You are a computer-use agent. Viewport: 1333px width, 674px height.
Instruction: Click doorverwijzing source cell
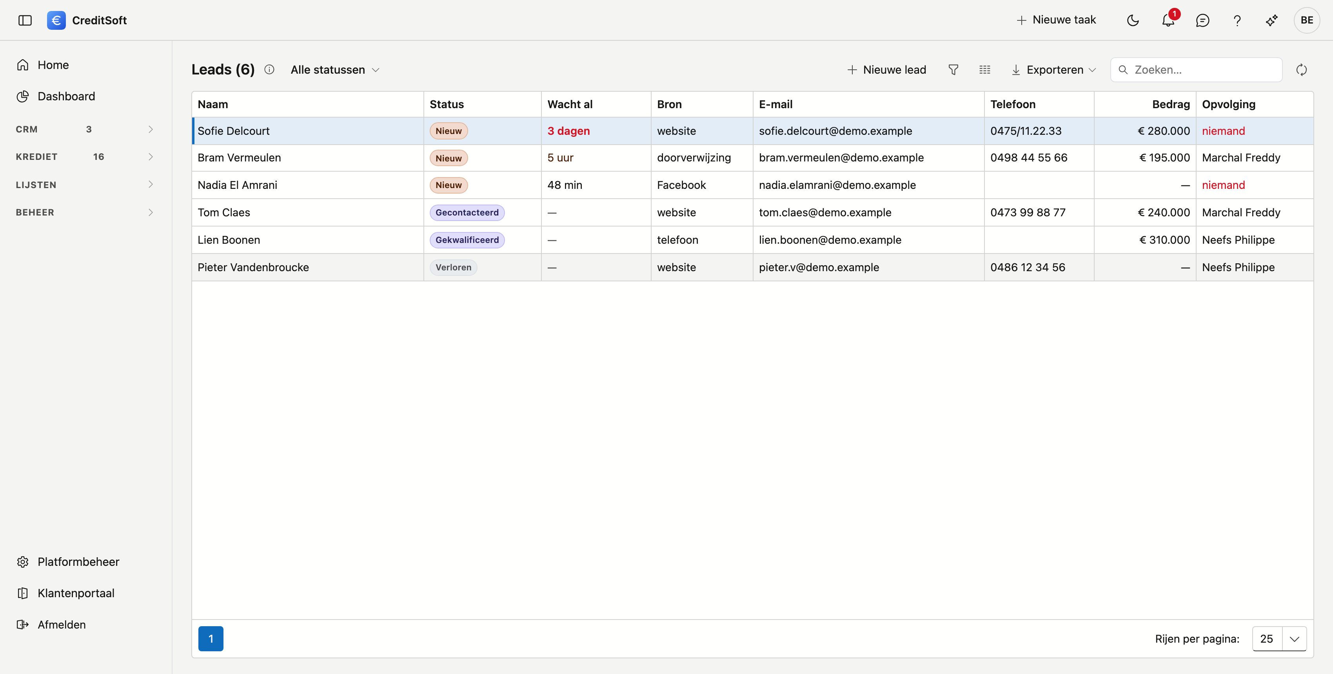(694, 158)
